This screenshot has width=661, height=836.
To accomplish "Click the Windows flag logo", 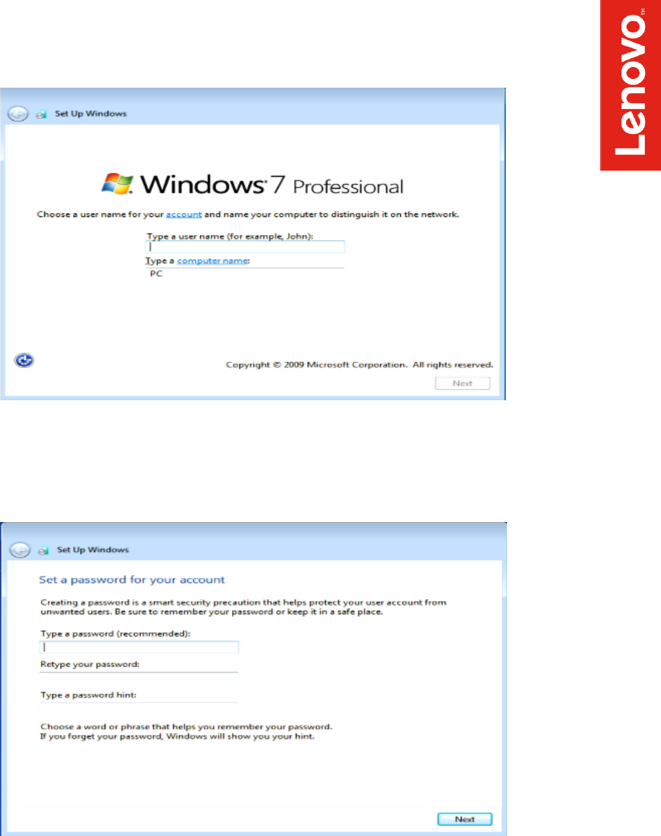I will 118,183.
